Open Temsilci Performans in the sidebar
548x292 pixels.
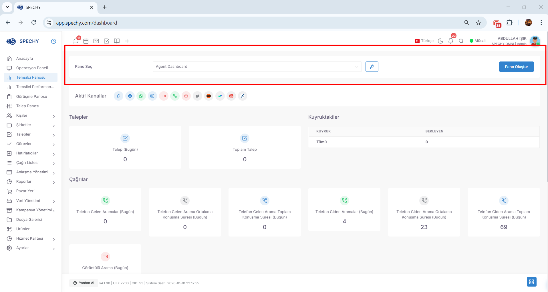click(31, 87)
